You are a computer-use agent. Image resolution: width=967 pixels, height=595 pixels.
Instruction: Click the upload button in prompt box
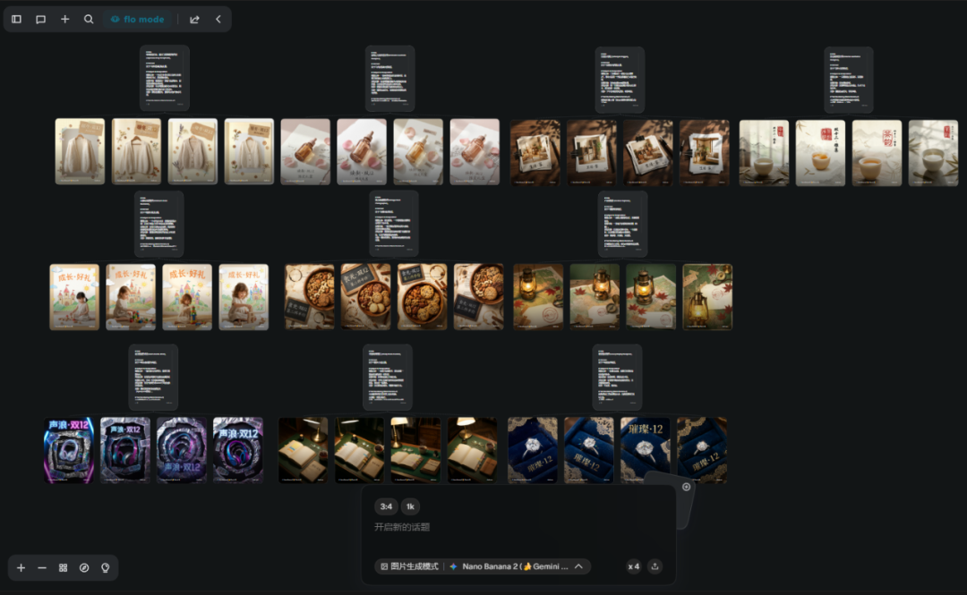(x=655, y=566)
